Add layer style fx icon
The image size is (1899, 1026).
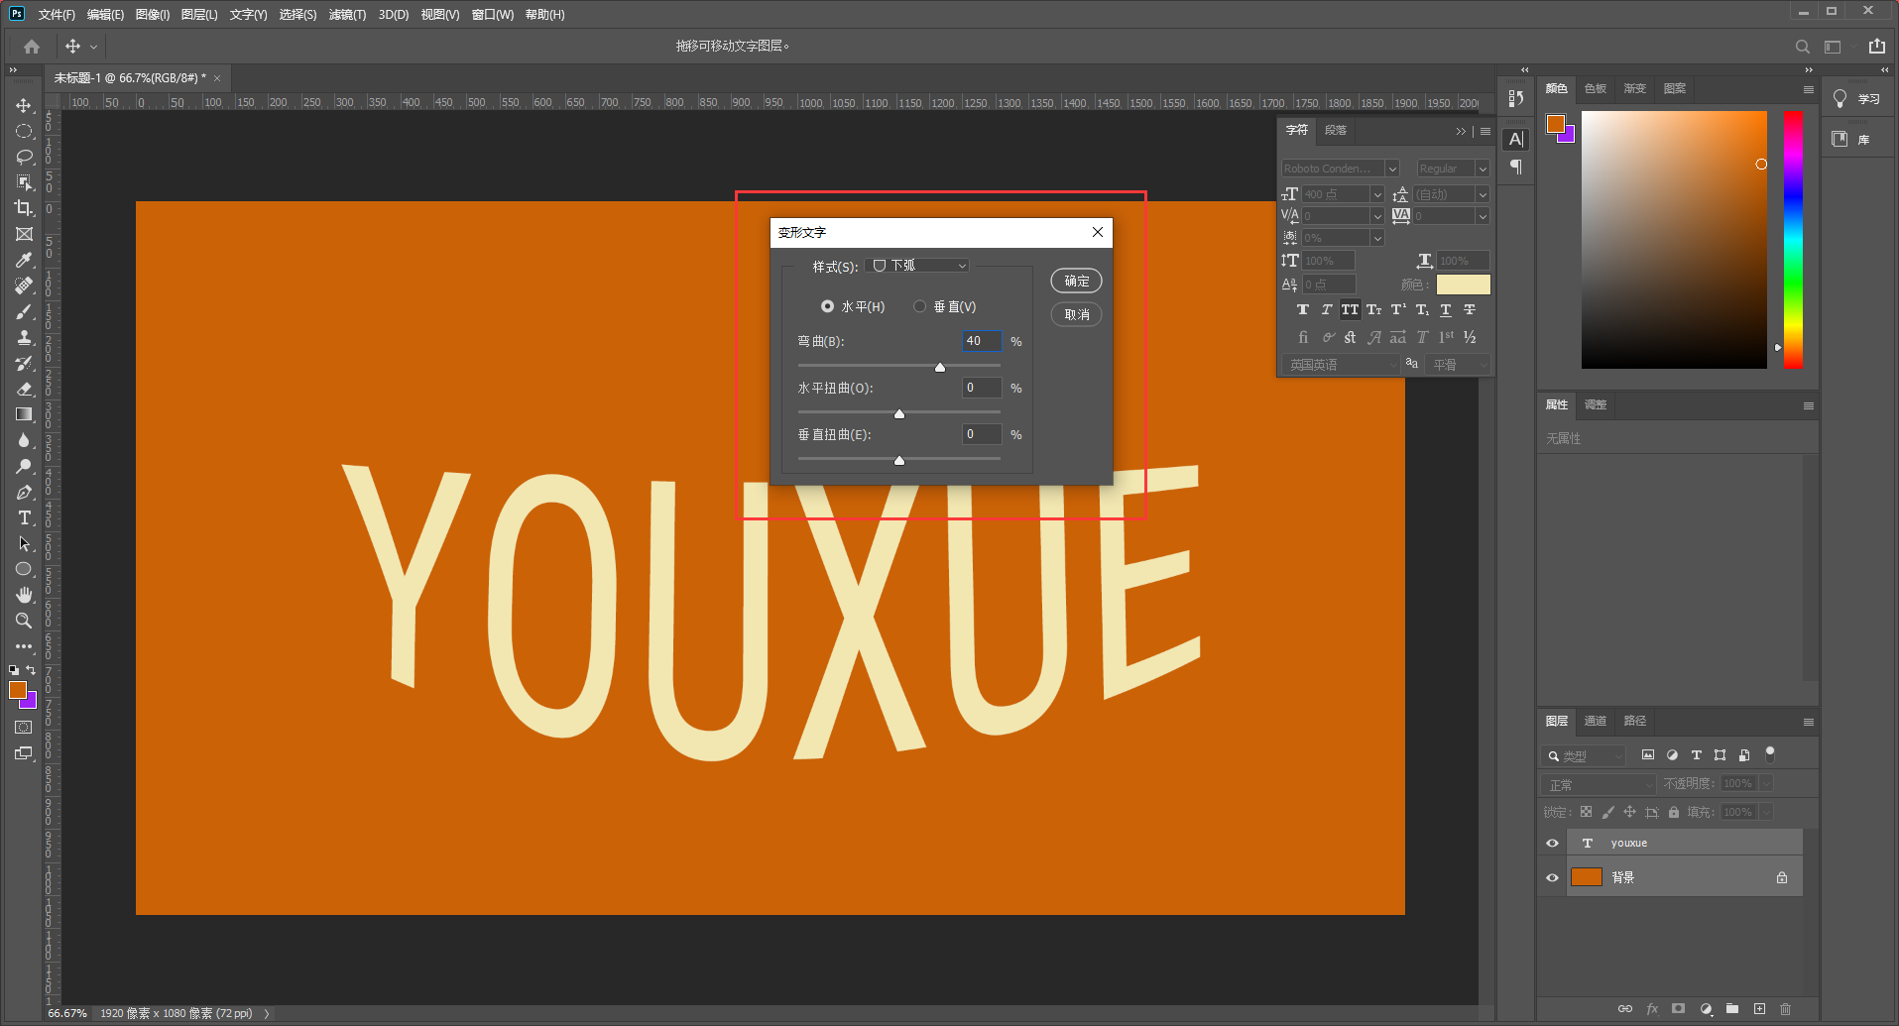click(1652, 1009)
